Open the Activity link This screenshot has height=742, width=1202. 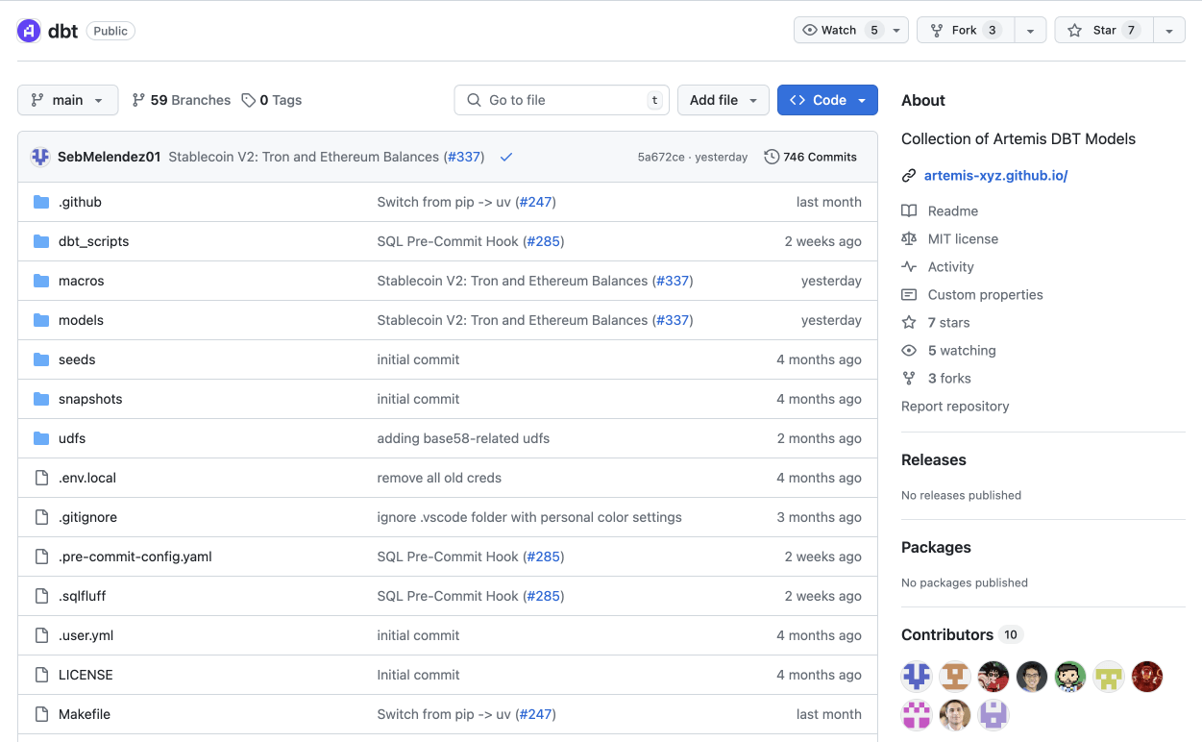pyautogui.click(x=951, y=266)
